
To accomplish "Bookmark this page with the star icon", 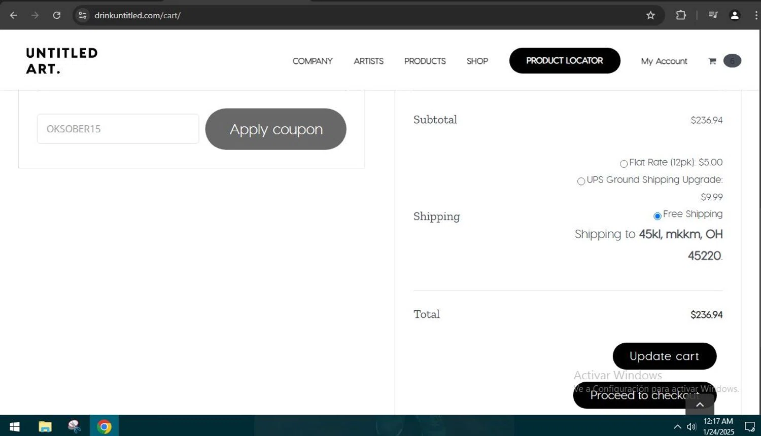I will 650,15.
